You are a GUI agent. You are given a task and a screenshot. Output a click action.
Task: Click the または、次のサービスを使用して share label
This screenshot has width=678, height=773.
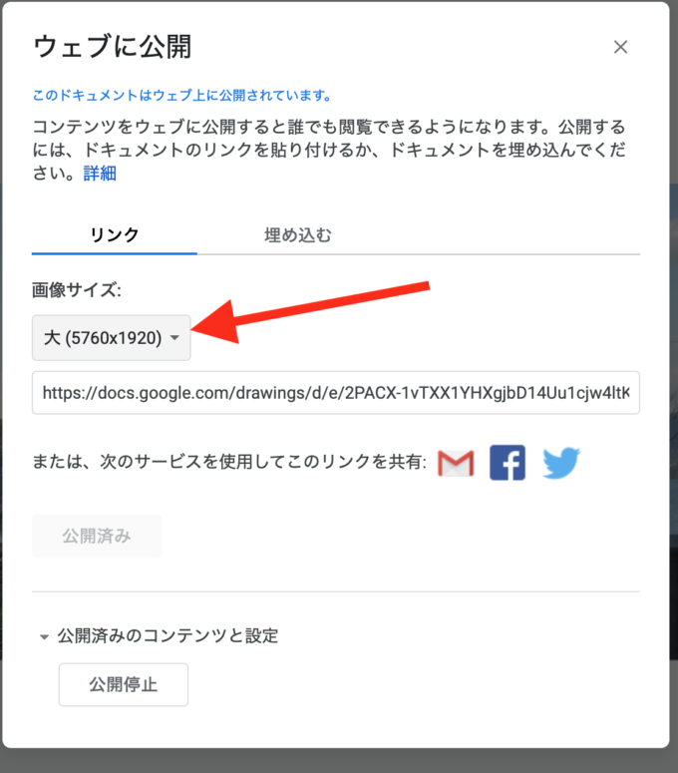point(229,462)
